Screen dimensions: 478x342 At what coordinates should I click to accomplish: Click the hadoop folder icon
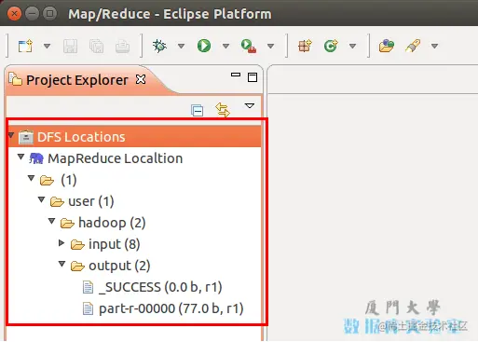pyautogui.click(x=67, y=223)
